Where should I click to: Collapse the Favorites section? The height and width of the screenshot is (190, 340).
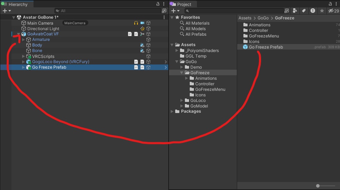tap(172, 17)
